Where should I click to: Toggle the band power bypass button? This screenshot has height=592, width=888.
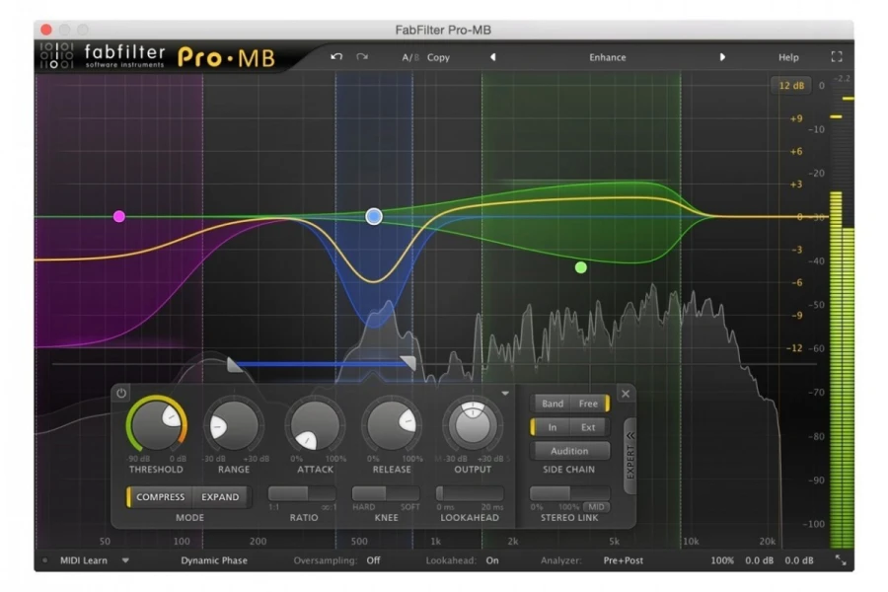click(121, 393)
